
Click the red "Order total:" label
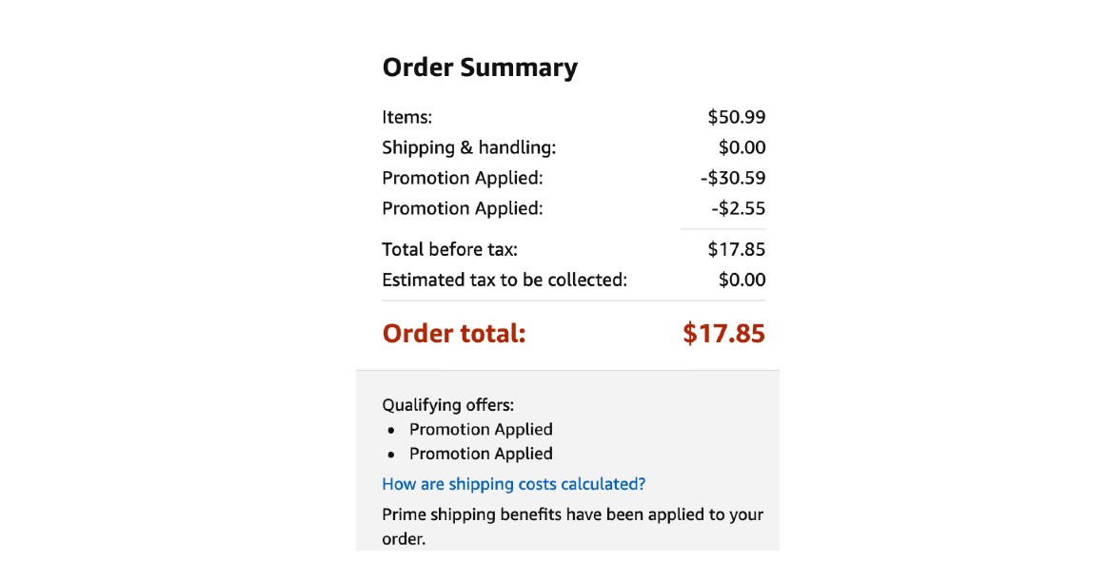(x=453, y=334)
